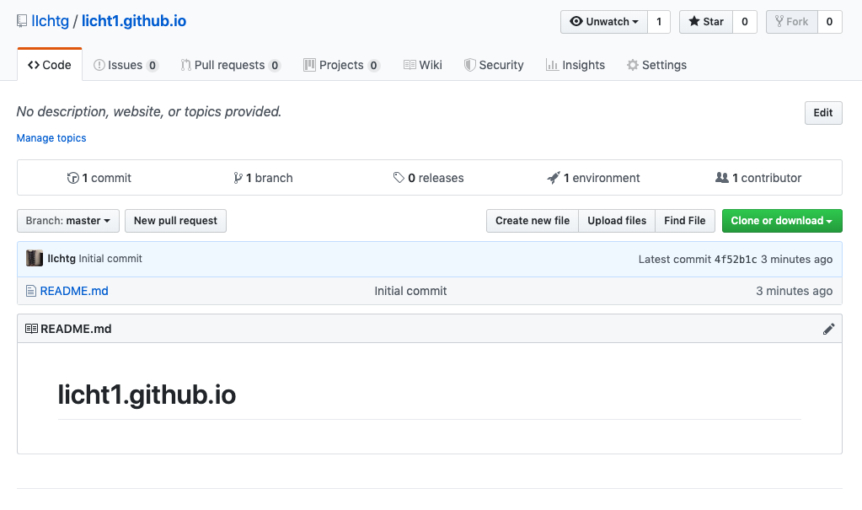Click the Settings gear icon
The width and height of the screenshot is (862, 510).
tap(633, 65)
